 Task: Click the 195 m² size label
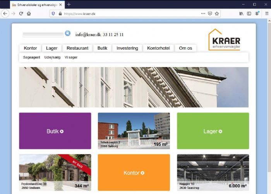click(x=160, y=144)
